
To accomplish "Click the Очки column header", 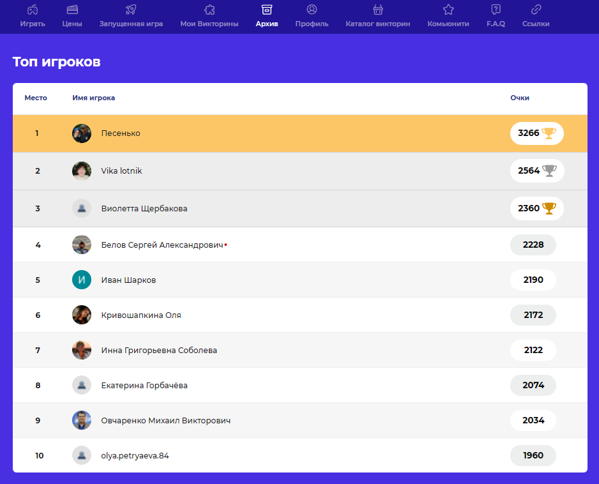I will 519,98.
